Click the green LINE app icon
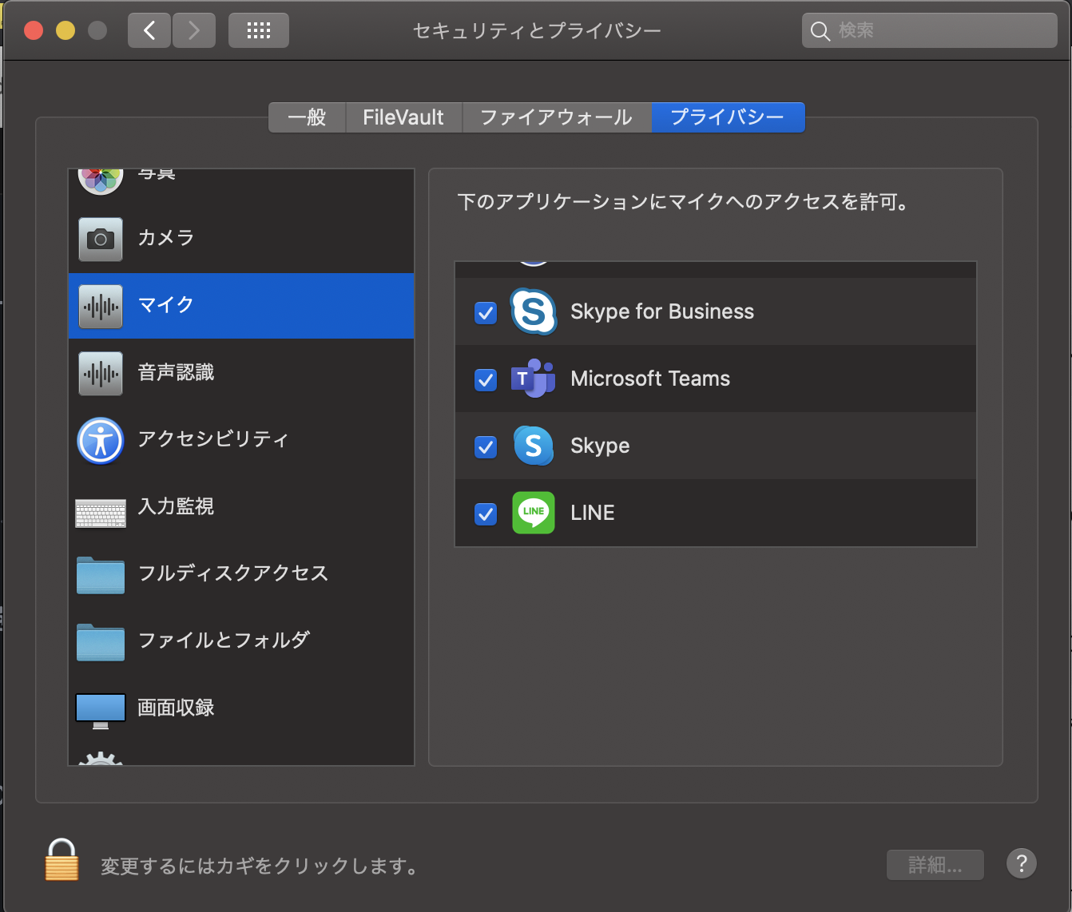Image resolution: width=1072 pixels, height=912 pixels. [534, 513]
